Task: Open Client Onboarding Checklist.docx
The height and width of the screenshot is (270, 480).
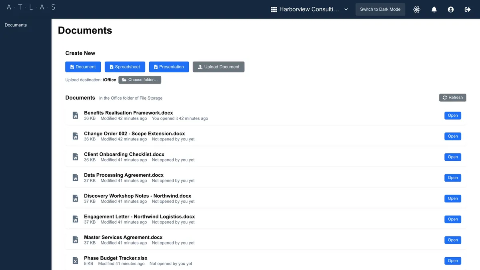Action: coord(453,157)
